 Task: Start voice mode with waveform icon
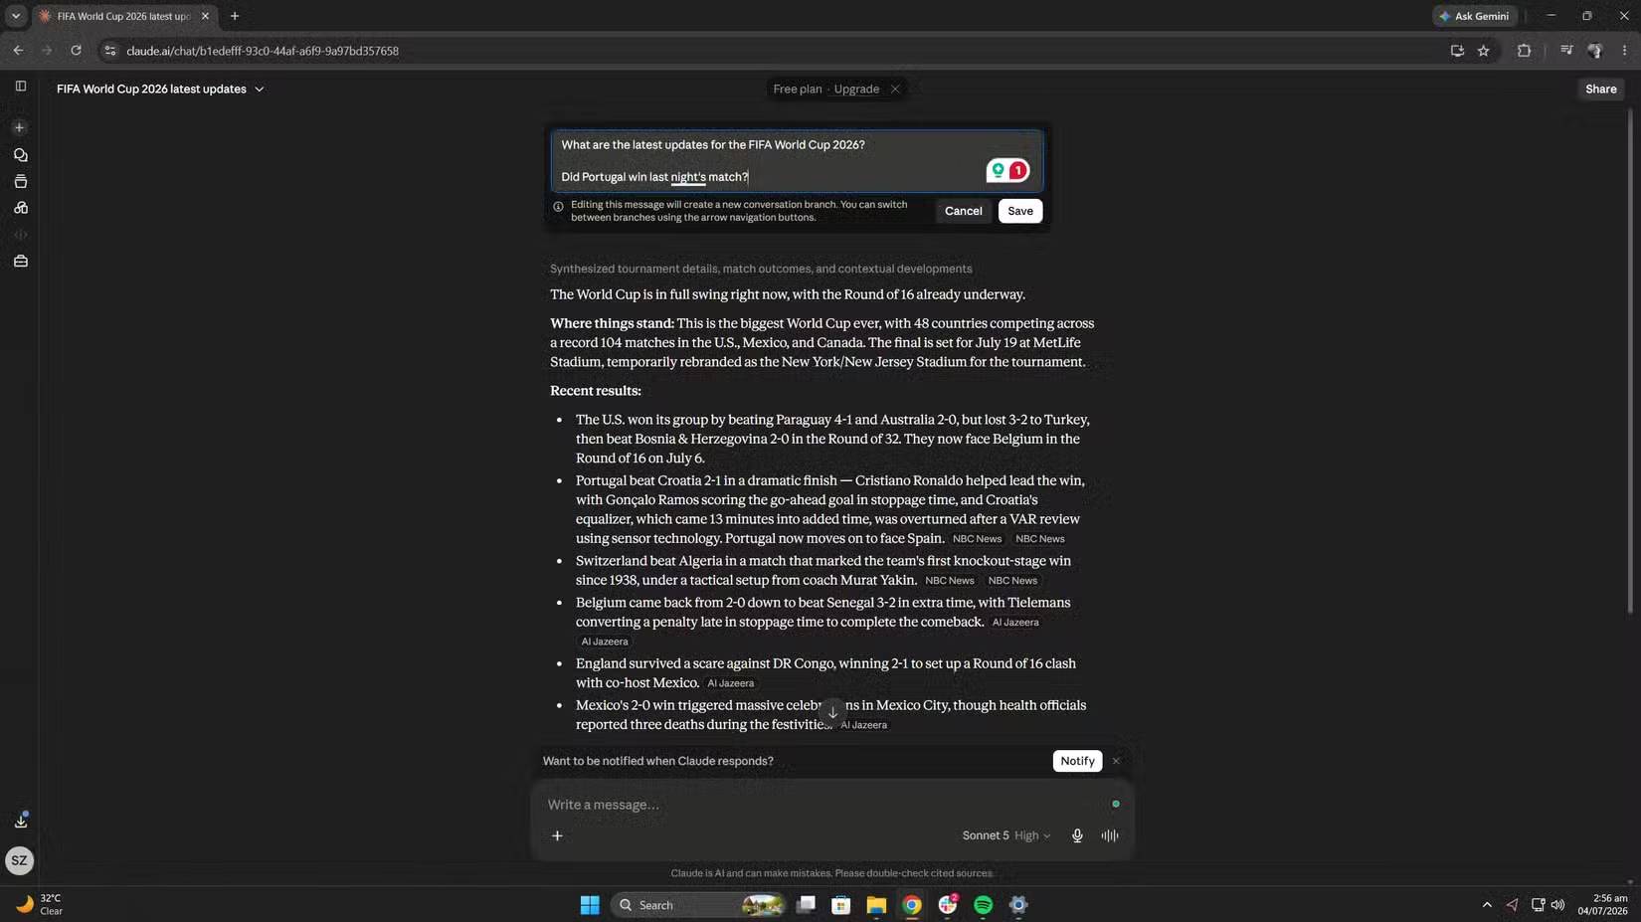pos(1110,835)
